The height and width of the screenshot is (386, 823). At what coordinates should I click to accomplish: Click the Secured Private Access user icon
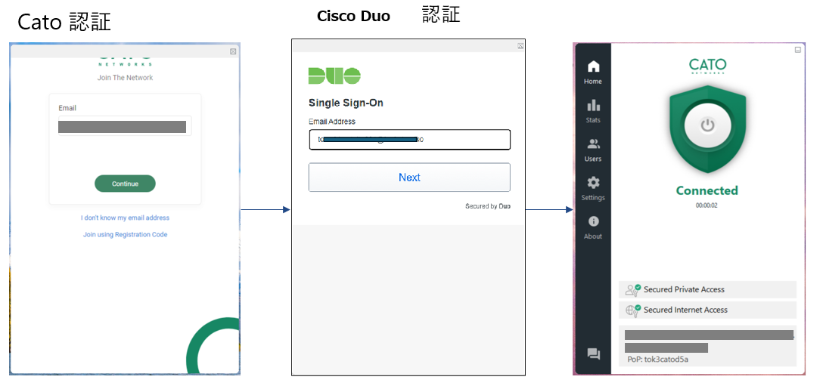pyautogui.click(x=632, y=289)
